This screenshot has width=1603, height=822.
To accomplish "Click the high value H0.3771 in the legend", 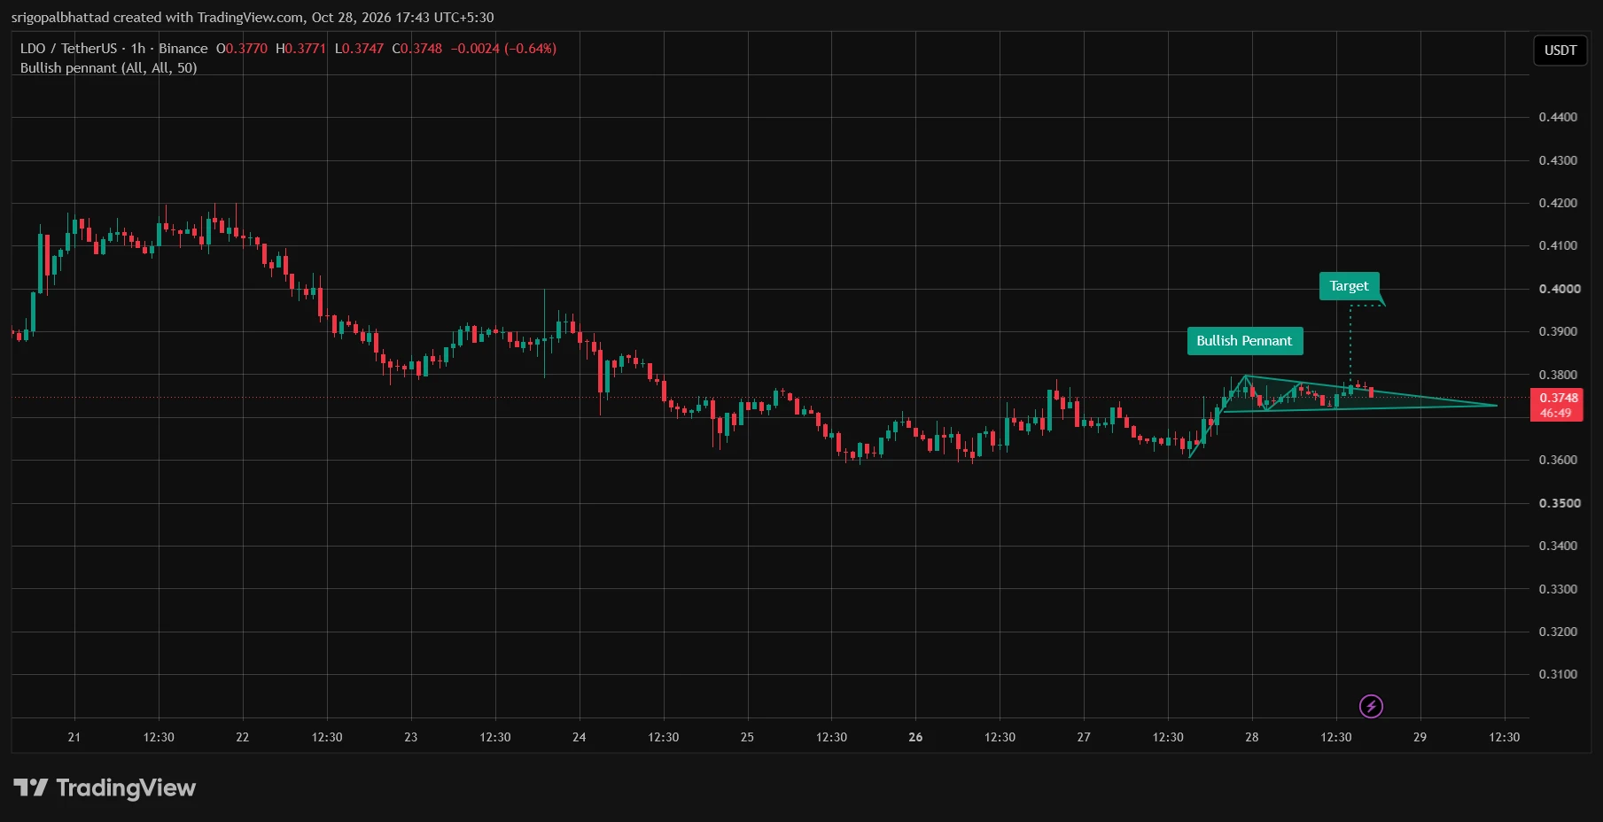I will click(300, 49).
